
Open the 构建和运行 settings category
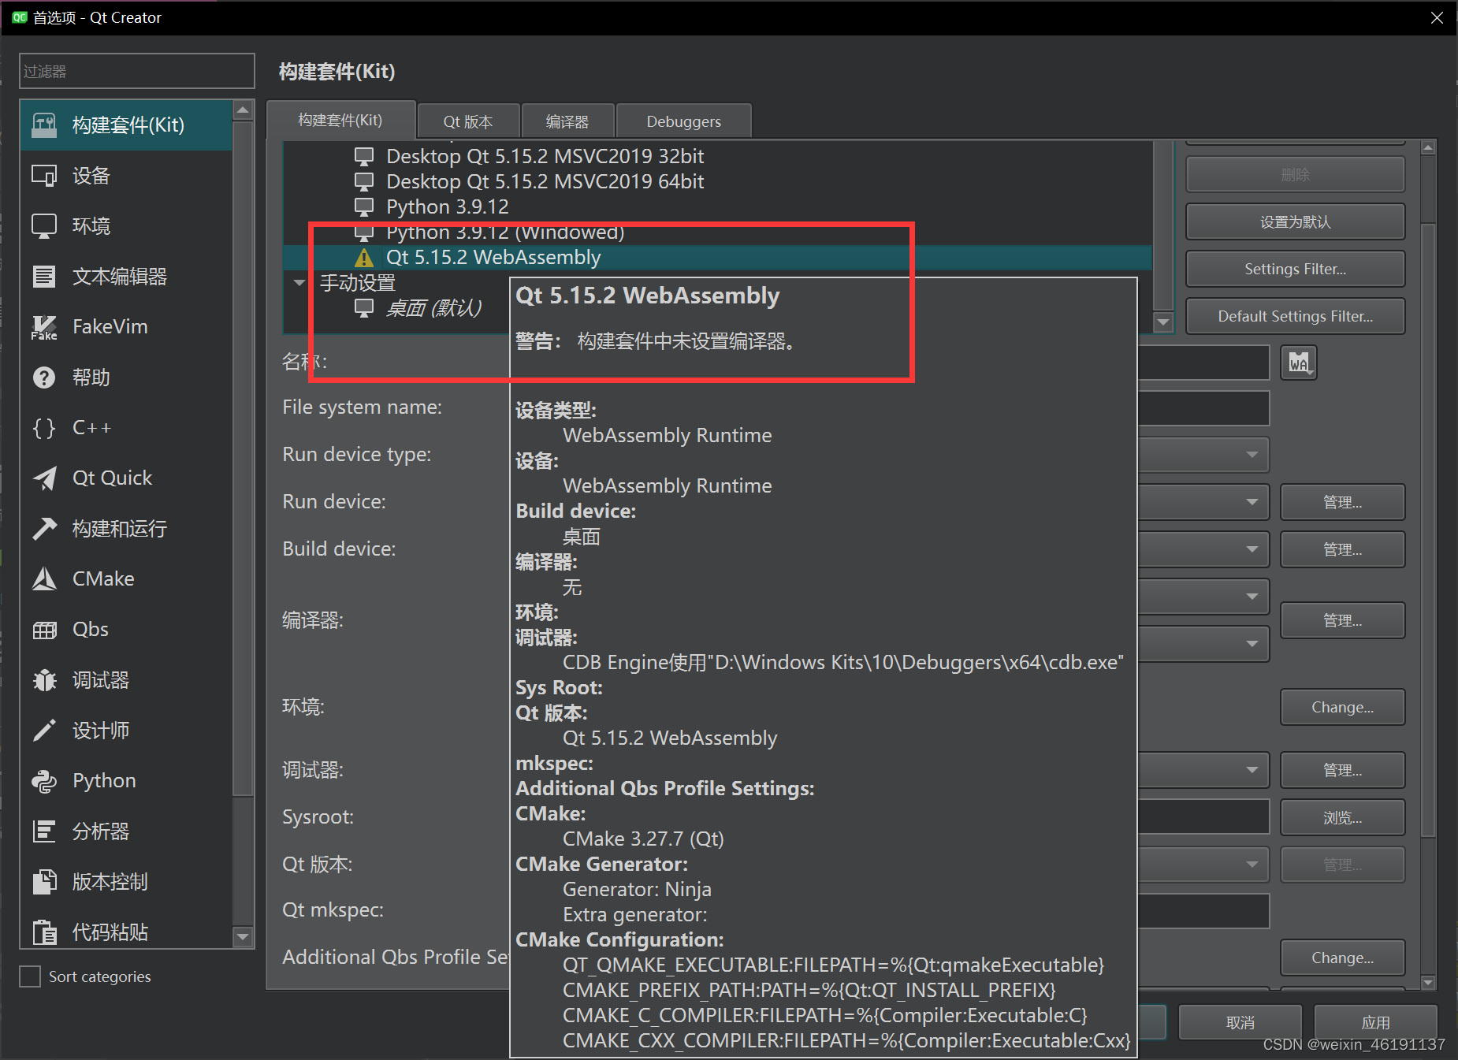(x=126, y=529)
